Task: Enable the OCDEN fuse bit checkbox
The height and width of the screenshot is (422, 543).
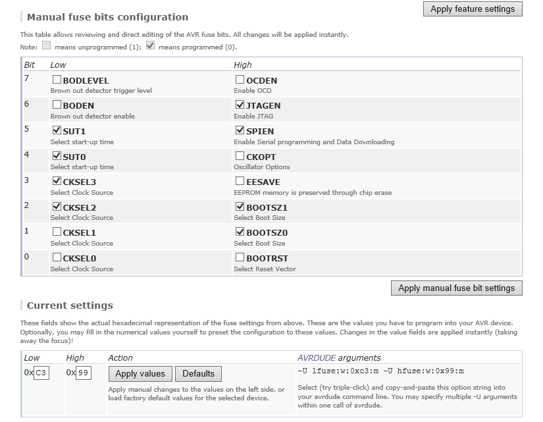Action: [x=240, y=80]
